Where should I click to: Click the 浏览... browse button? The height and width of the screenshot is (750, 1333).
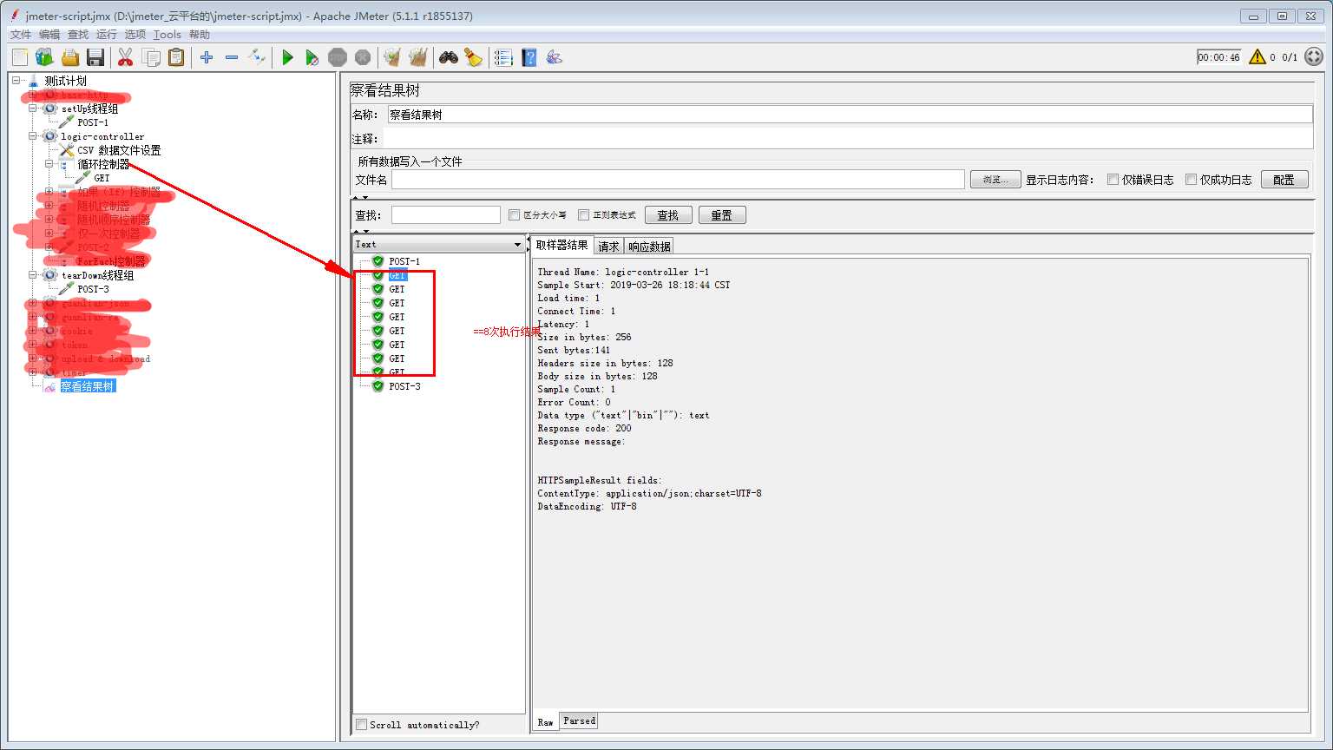pos(995,180)
